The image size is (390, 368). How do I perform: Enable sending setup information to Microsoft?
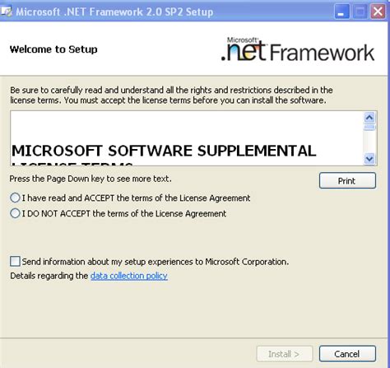(x=15, y=261)
